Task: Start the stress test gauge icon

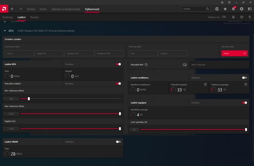Action: [x=224, y=17]
